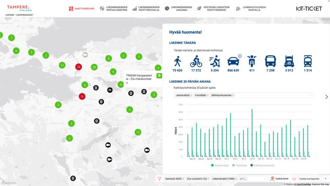
Task: Remove Kamerat (640) map filter
Action: (x=183, y=179)
